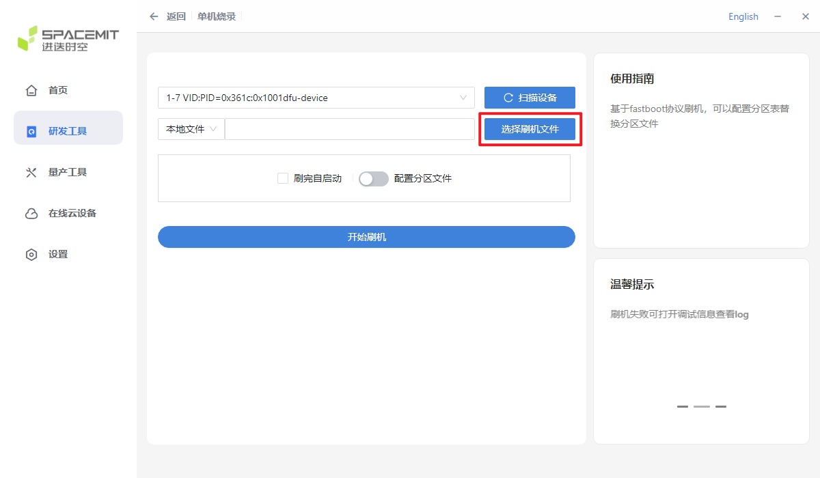Click the firmware file path field
The width and height of the screenshot is (820, 478).
click(x=350, y=129)
